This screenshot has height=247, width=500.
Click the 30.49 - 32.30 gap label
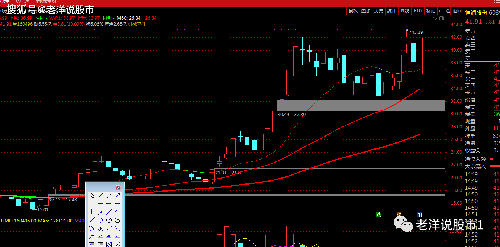[292, 115]
